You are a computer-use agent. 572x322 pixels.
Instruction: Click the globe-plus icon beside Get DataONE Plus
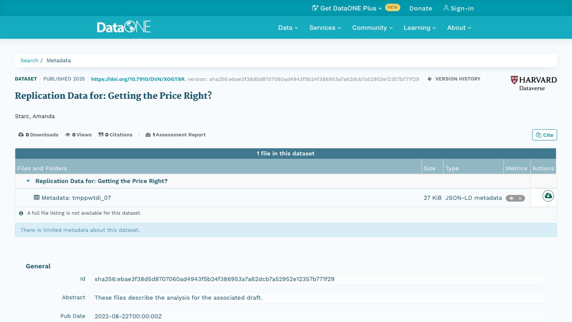[x=315, y=8]
